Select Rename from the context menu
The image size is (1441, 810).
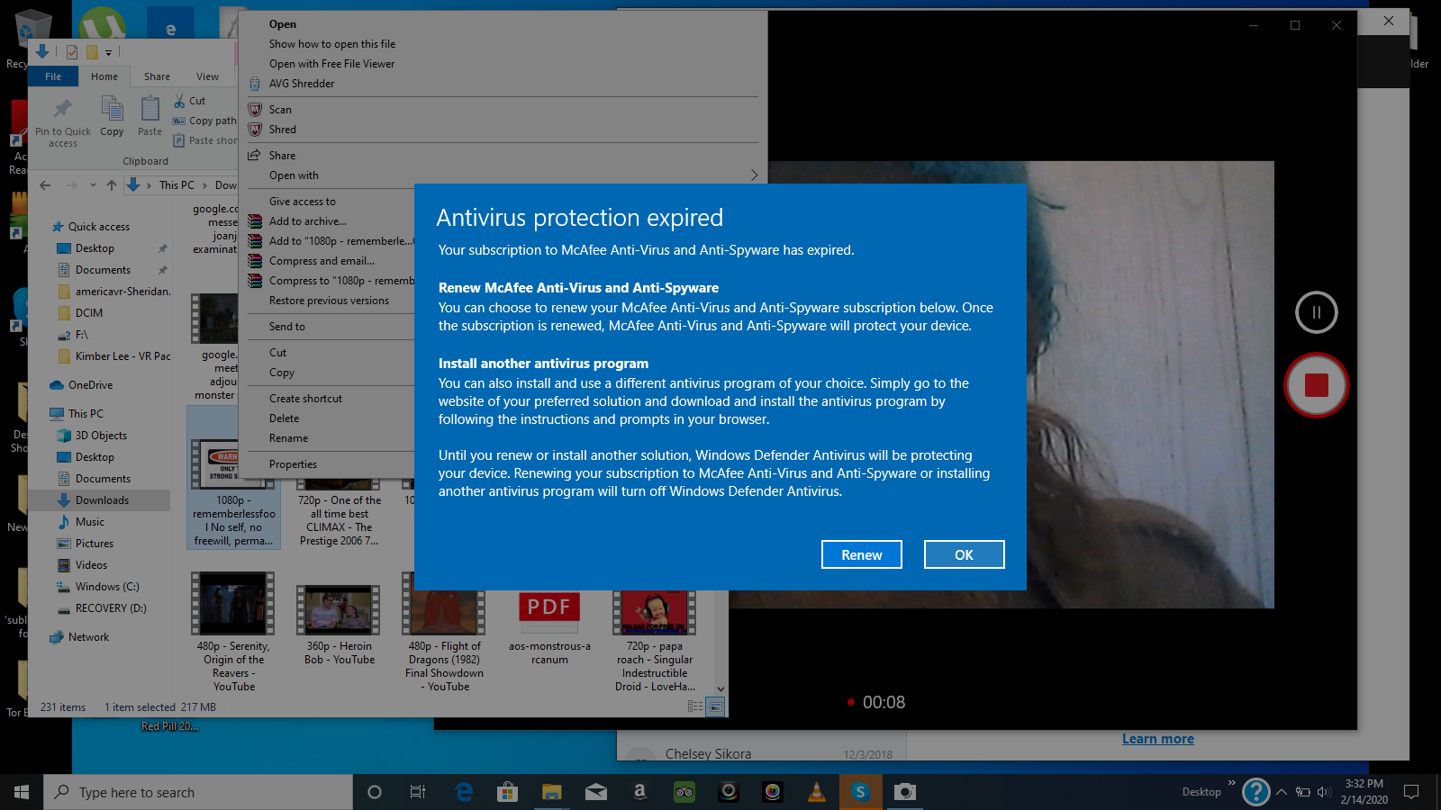tap(288, 438)
